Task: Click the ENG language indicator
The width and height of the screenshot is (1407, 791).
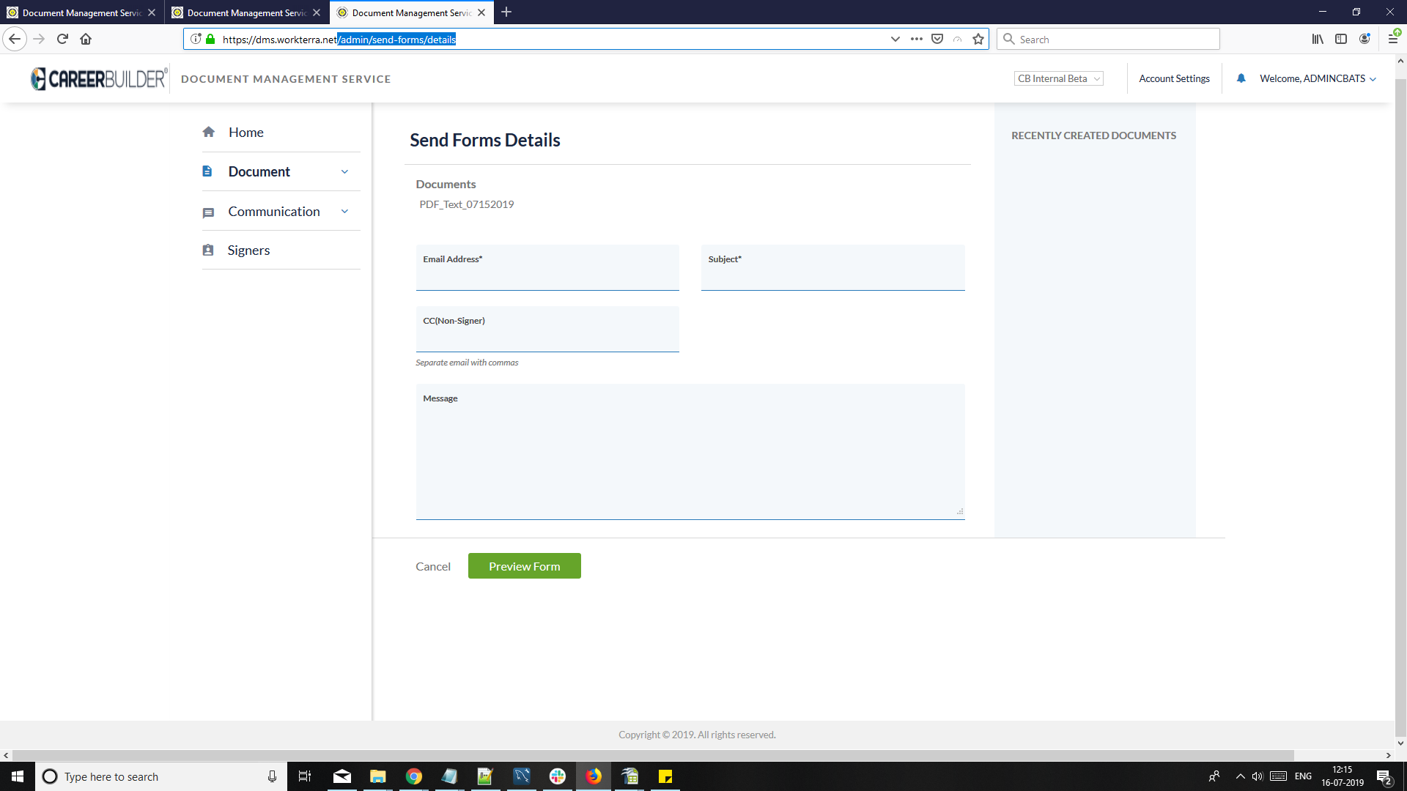Action: point(1303,776)
